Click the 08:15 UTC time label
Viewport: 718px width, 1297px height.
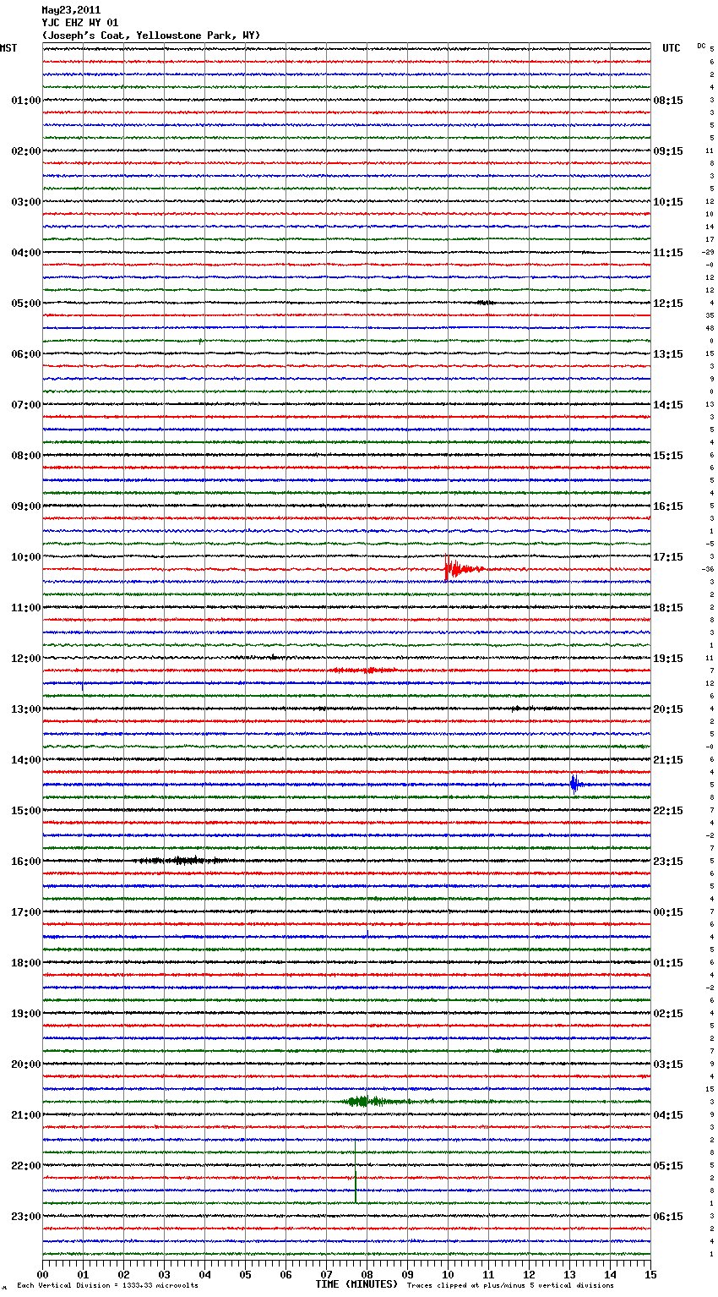point(668,101)
